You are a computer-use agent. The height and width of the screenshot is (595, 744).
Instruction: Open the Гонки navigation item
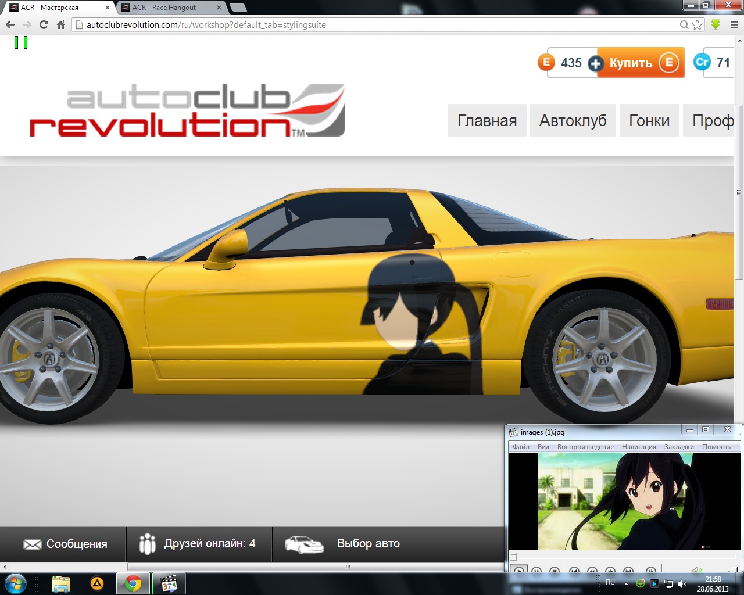[x=649, y=120]
